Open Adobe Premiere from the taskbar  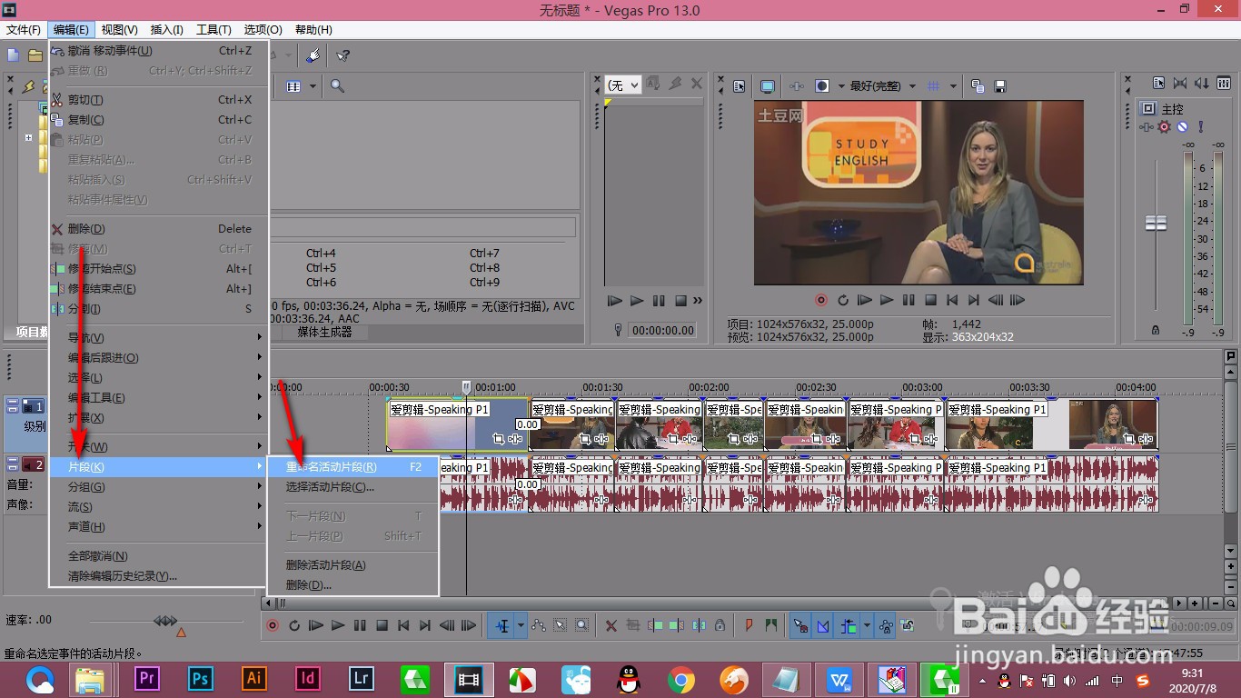point(146,679)
